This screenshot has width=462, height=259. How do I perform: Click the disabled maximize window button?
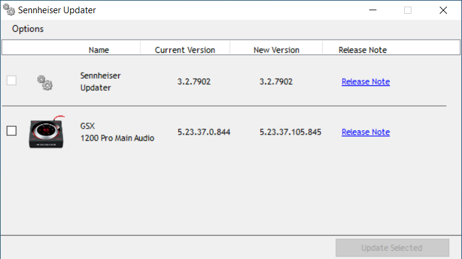[408, 10]
